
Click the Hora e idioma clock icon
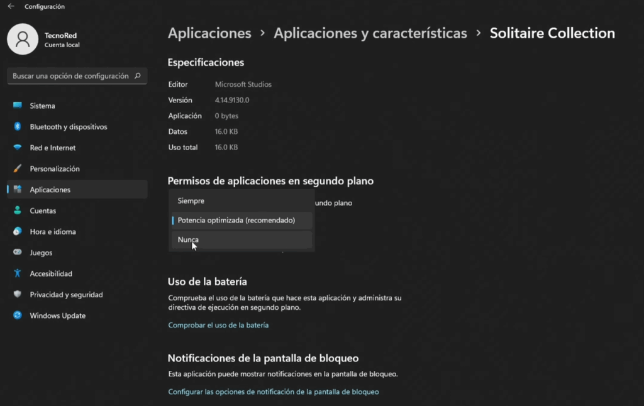pyautogui.click(x=17, y=231)
